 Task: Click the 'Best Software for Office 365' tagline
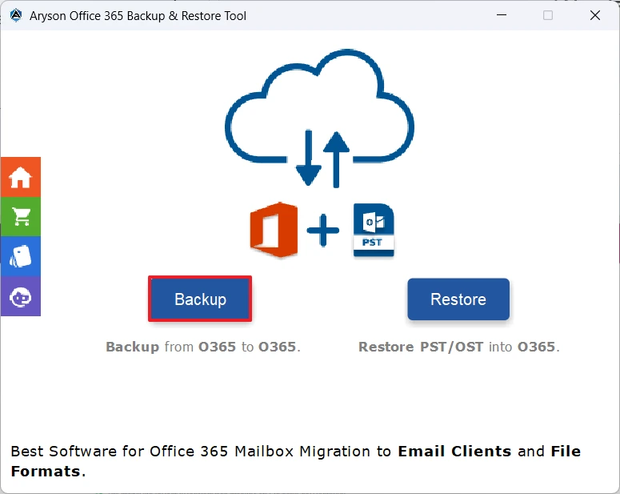(296, 461)
